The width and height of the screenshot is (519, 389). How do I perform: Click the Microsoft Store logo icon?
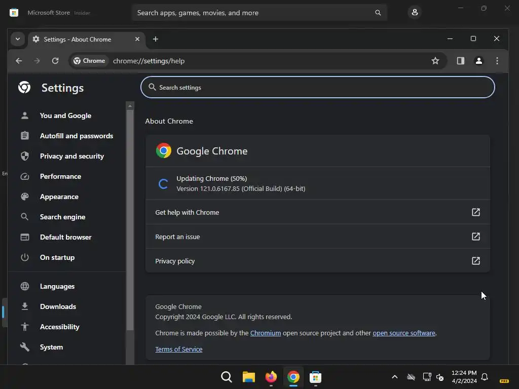[x=14, y=13]
